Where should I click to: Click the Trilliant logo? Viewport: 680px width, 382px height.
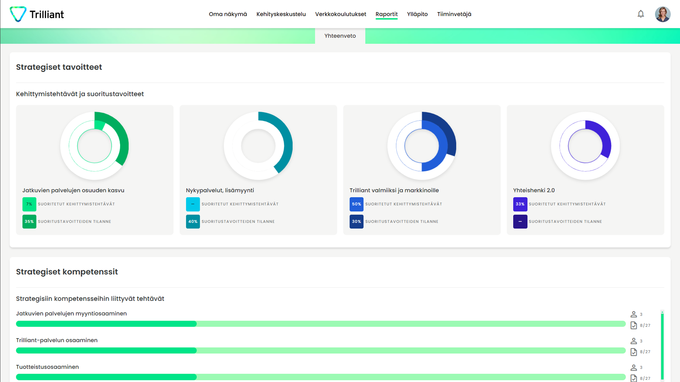coord(37,14)
